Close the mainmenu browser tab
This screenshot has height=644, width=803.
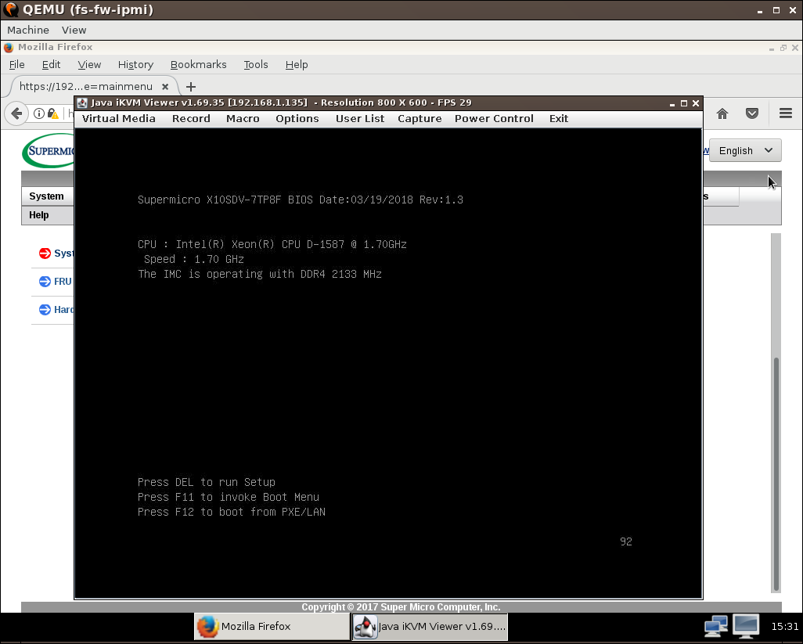click(165, 87)
